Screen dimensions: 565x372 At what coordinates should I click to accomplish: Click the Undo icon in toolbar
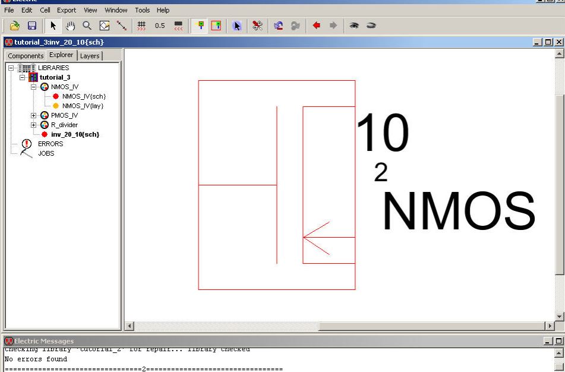coord(278,26)
